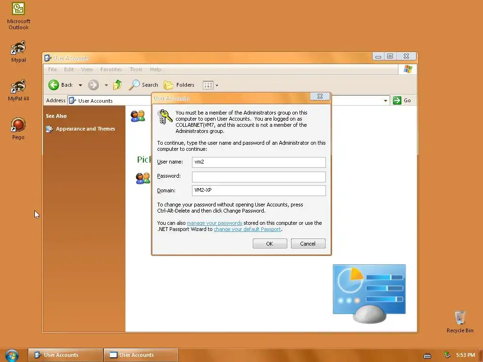Open the File menu

tap(52, 70)
